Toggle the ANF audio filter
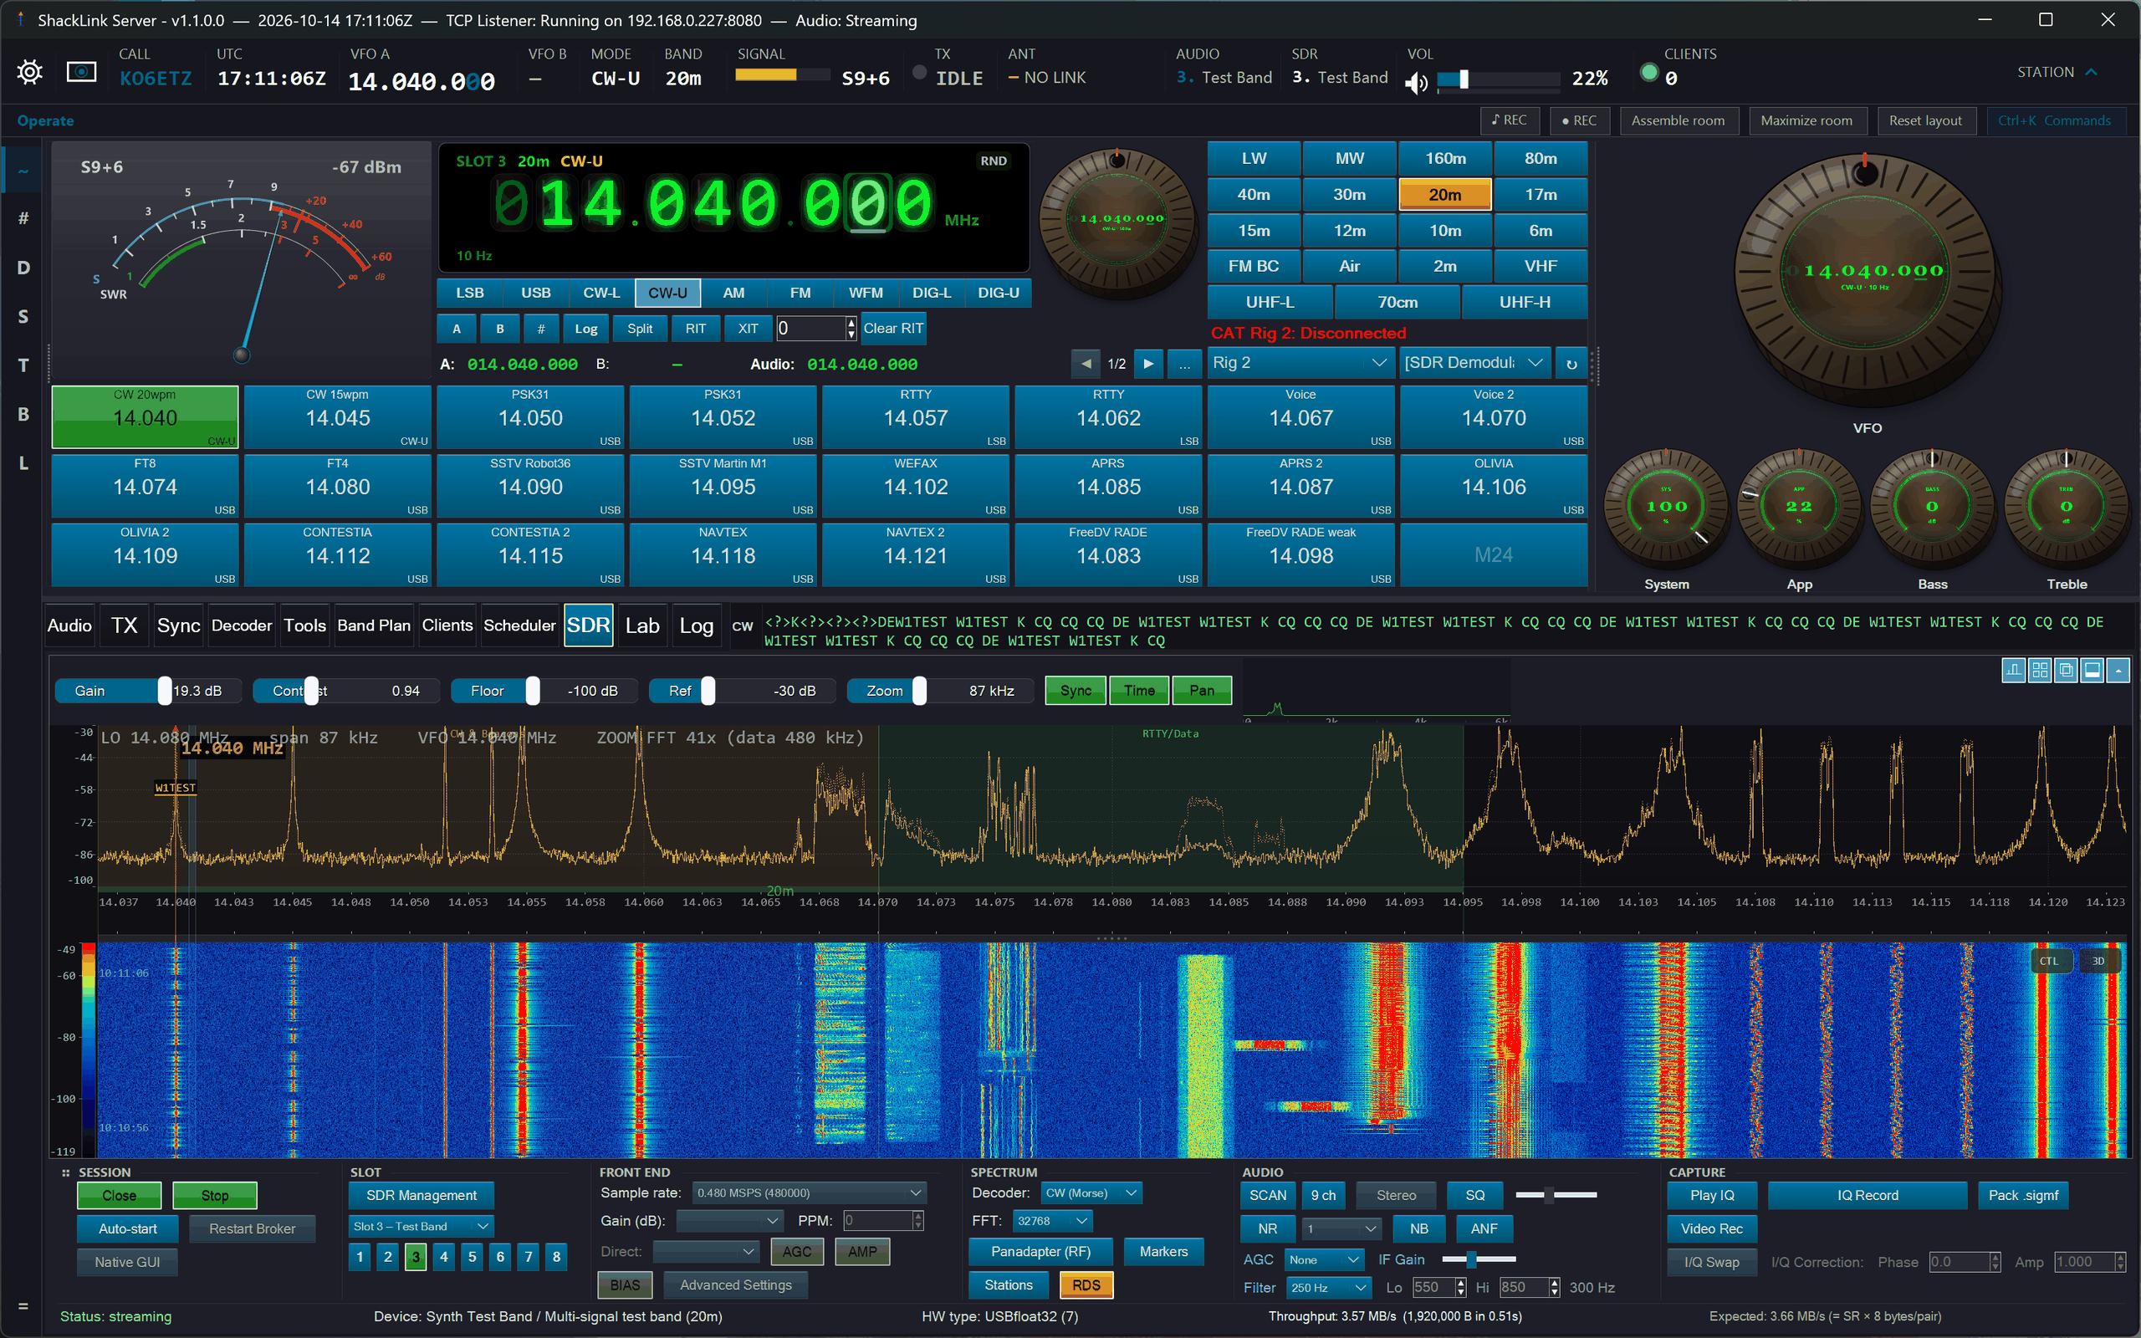2141x1338 pixels. click(1484, 1229)
